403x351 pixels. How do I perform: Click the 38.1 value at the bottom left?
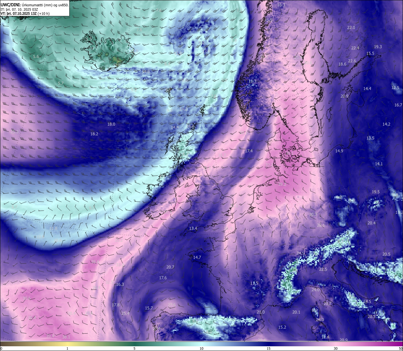pos(66,337)
